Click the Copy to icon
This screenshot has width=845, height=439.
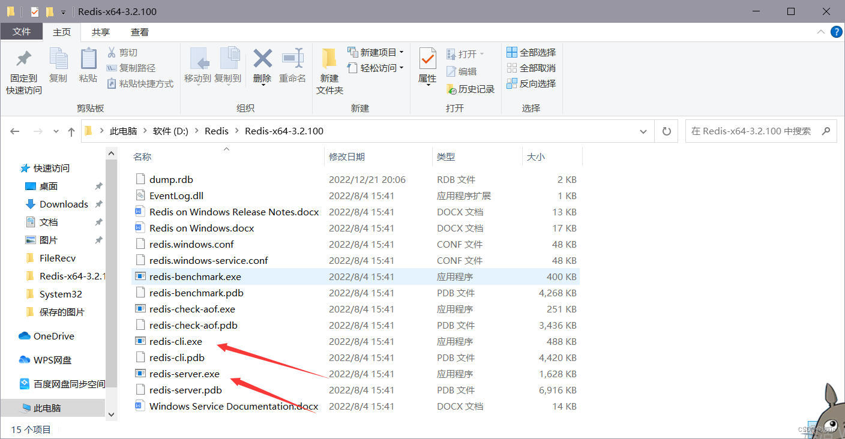tap(229, 59)
